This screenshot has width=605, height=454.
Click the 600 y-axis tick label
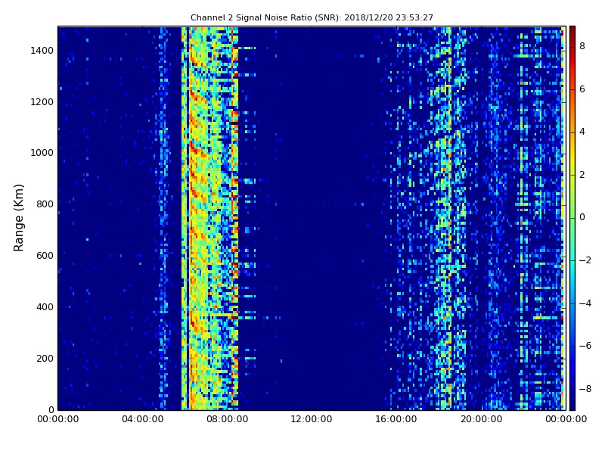pos(45,256)
